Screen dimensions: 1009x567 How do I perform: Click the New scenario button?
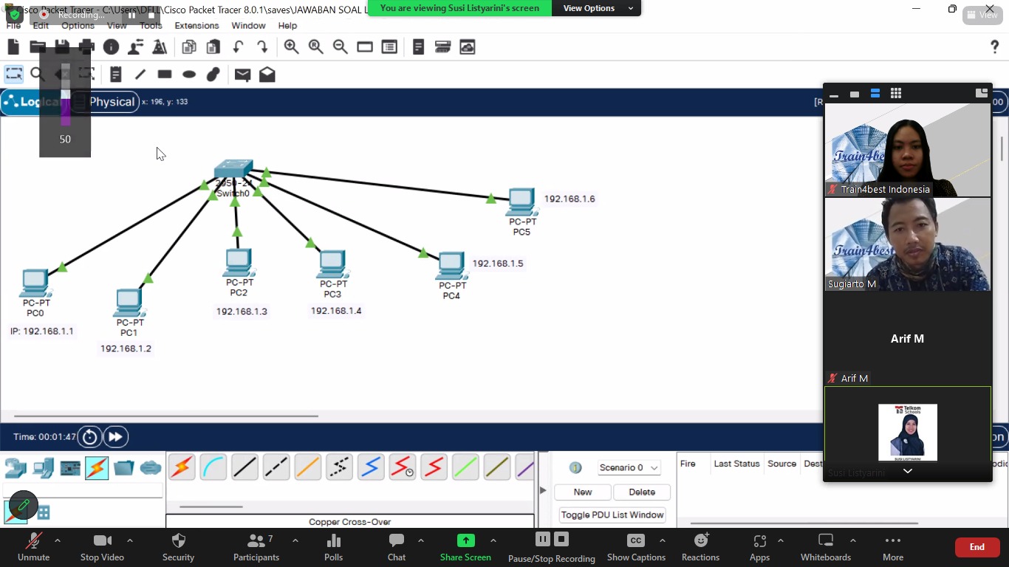583,492
